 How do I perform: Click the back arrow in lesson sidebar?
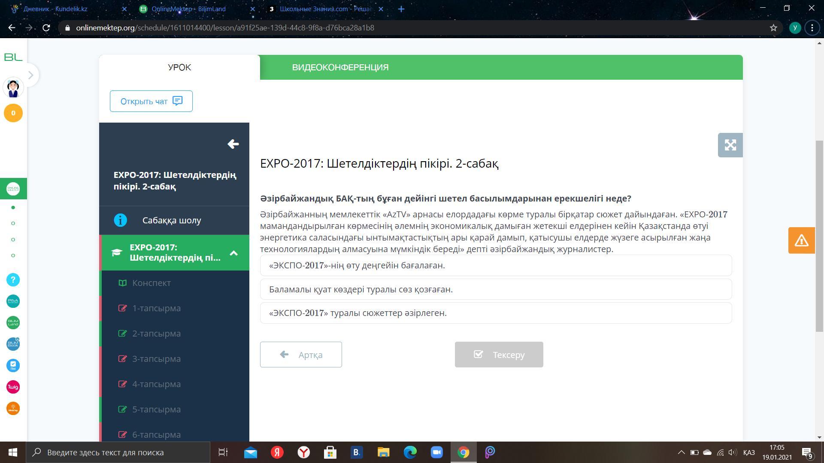pos(233,144)
